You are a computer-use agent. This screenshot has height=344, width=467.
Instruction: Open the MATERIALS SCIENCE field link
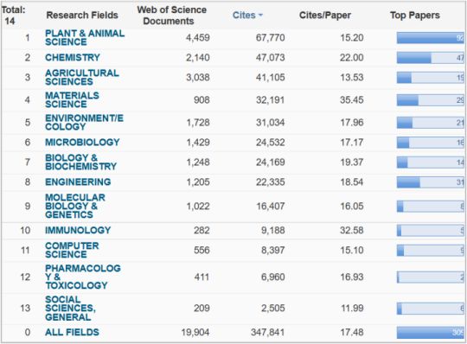coord(72,99)
